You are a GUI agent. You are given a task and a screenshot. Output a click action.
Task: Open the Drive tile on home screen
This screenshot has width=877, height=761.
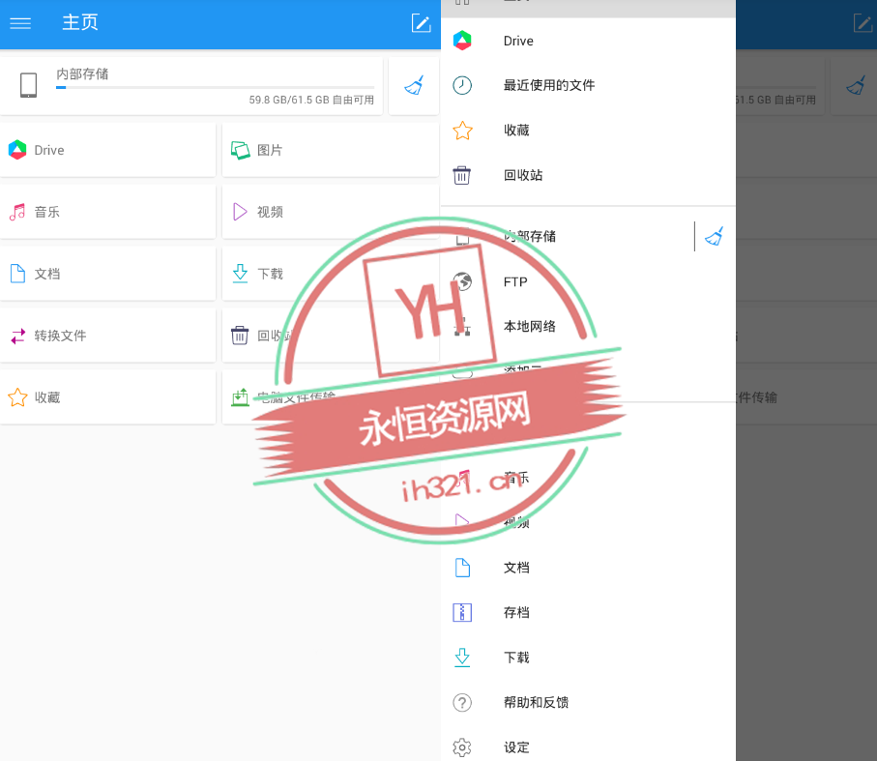pos(107,150)
